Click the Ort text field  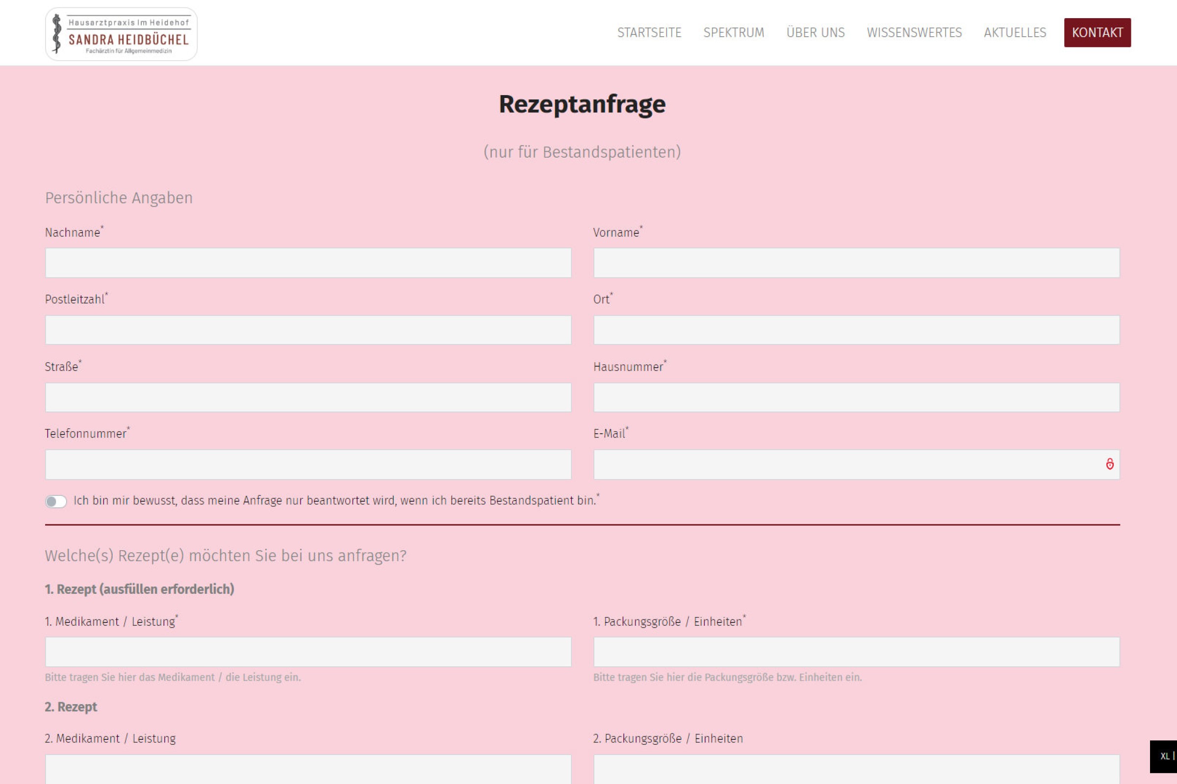click(x=856, y=329)
